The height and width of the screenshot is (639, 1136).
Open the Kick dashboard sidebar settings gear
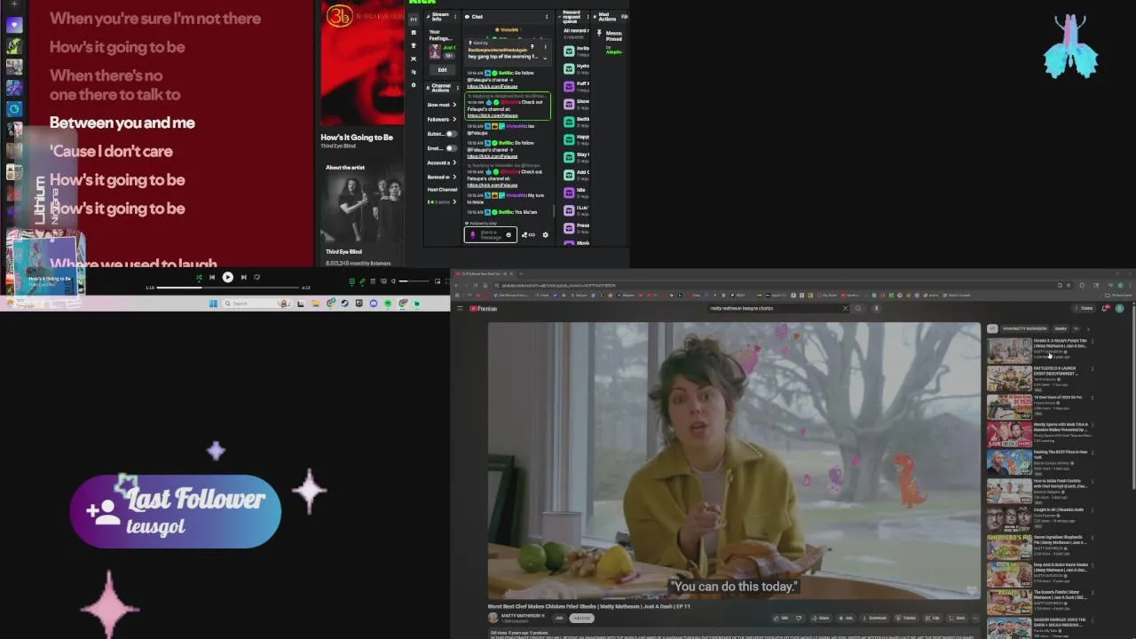pos(414,85)
